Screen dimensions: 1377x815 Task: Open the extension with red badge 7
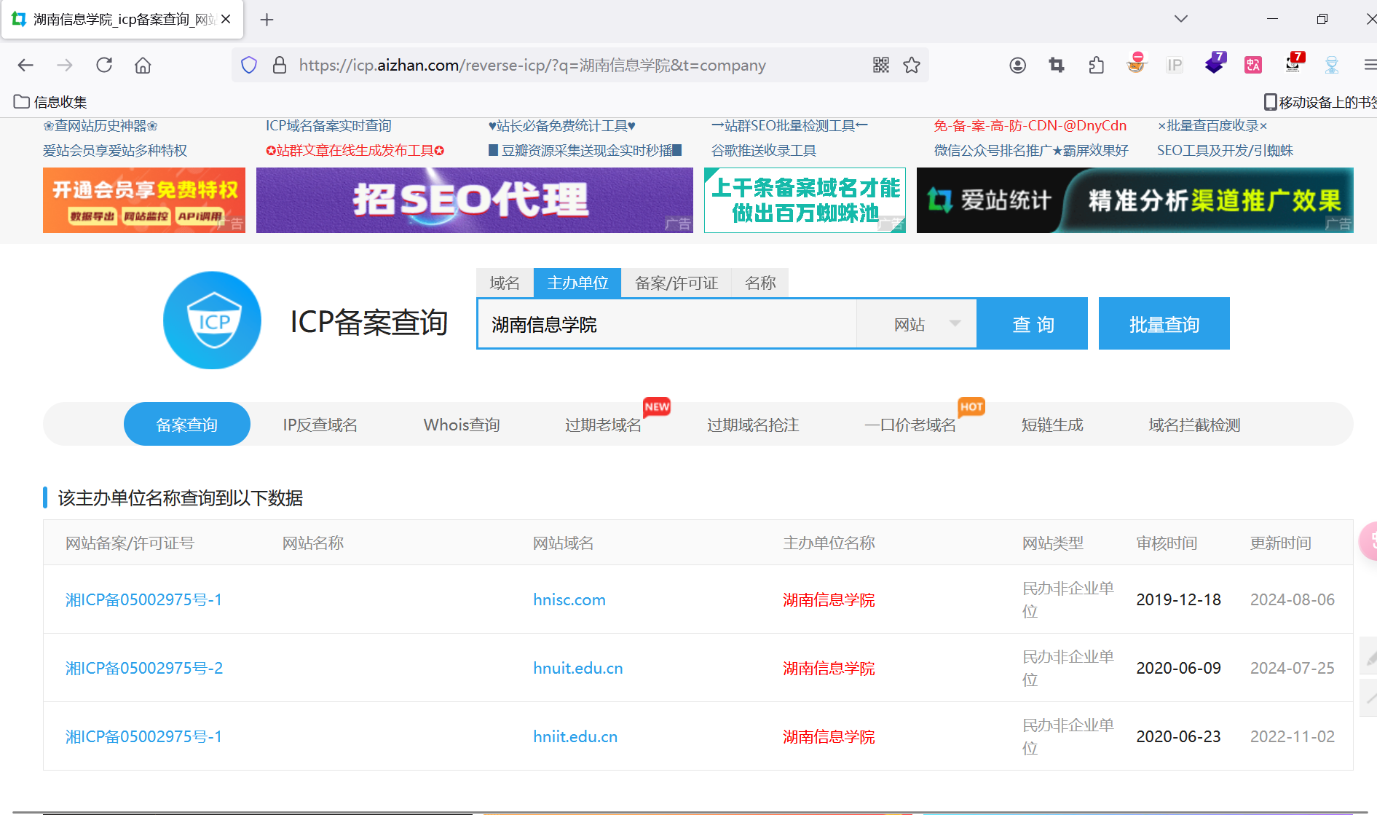coord(1294,64)
